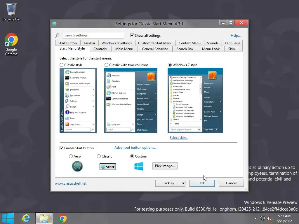Image resolution: width=299 pixels, height=224 pixels.
Task: Click the muted volume tray icon
Action: click(x=270, y=218)
